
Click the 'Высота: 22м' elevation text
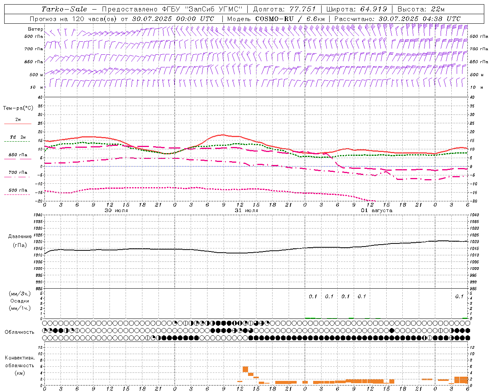click(x=421, y=9)
